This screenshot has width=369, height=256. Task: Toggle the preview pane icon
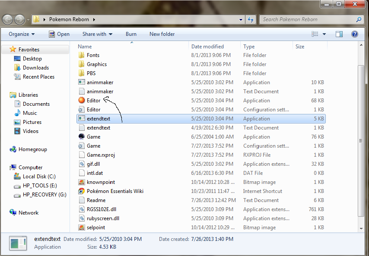click(339, 34)
